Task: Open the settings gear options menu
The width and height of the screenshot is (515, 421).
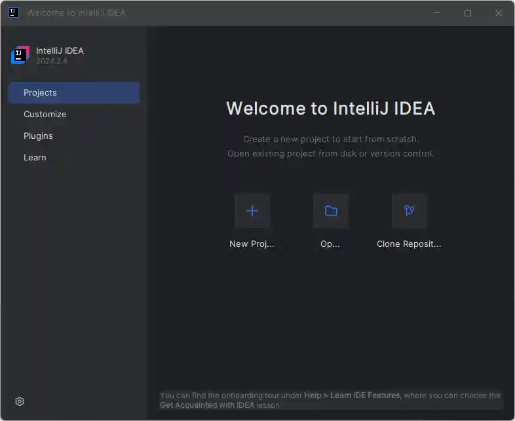Action: click(20, 401)
